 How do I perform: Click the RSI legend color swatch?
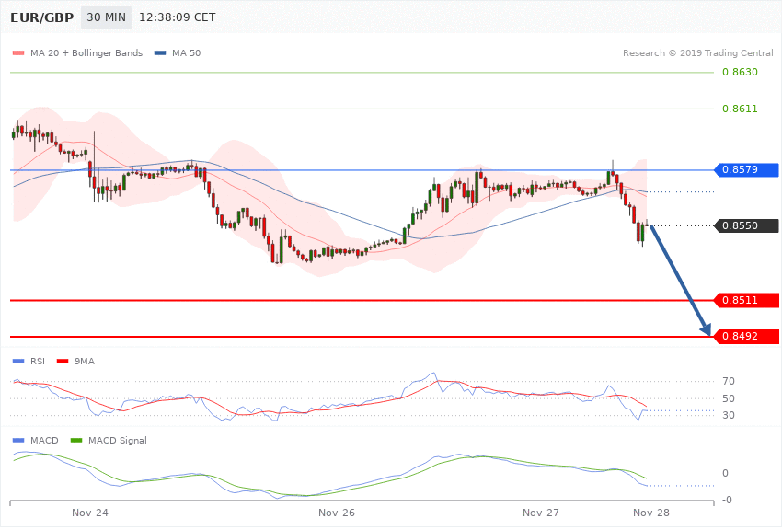click(x=18, y=361)
